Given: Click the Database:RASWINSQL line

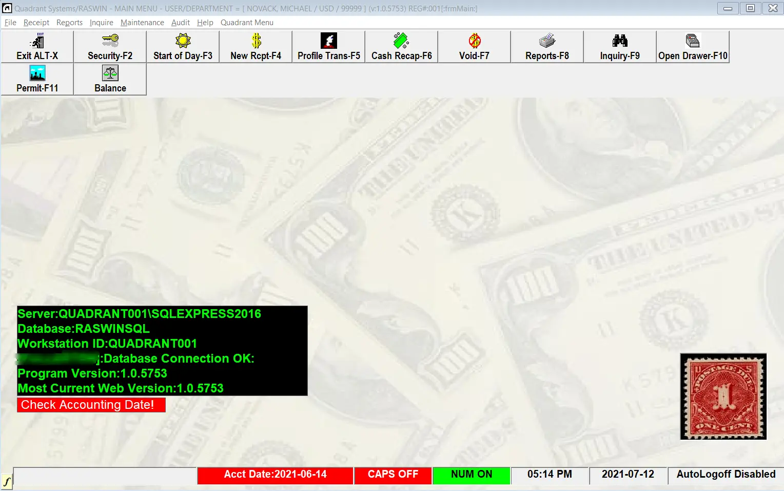Looking at the screenshot, I should click(84, 329).
